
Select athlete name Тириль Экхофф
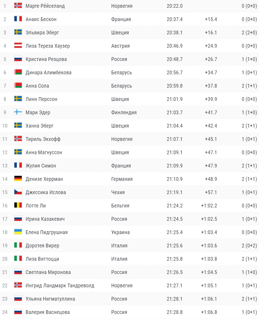(42, 139)
